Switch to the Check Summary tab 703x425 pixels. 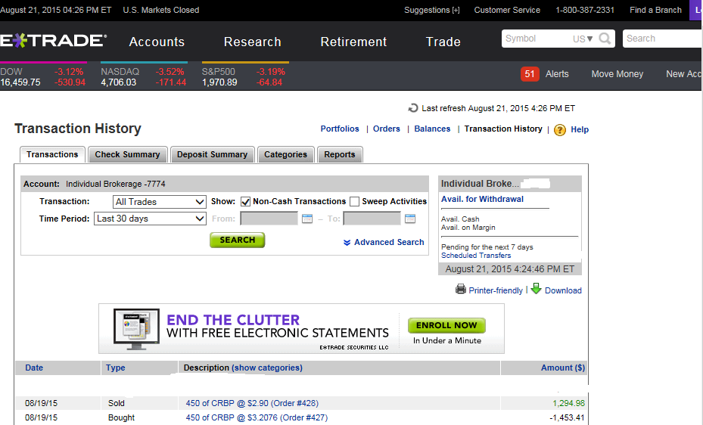[128, 154]
